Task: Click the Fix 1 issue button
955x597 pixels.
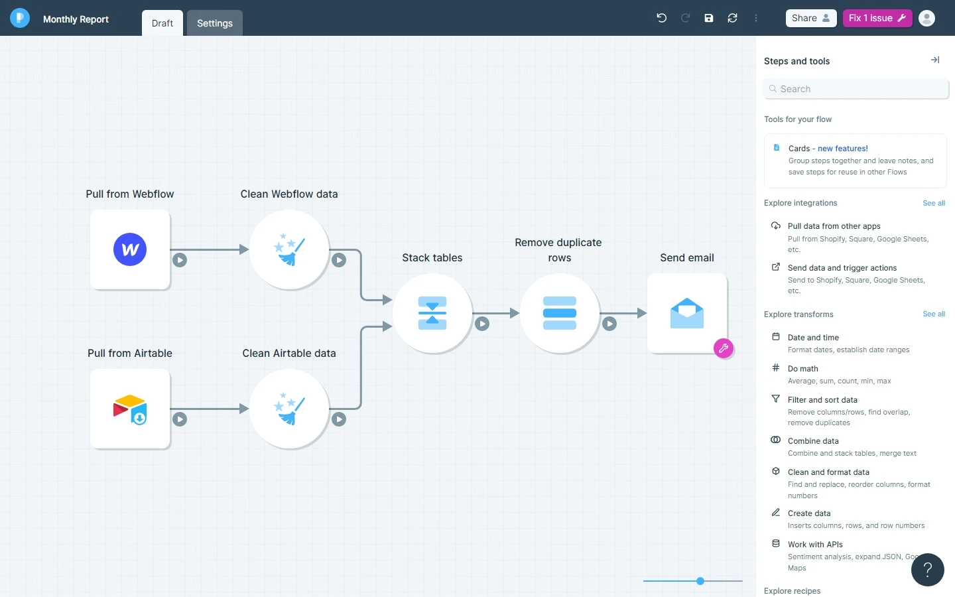Action: [x=877, y=18]
